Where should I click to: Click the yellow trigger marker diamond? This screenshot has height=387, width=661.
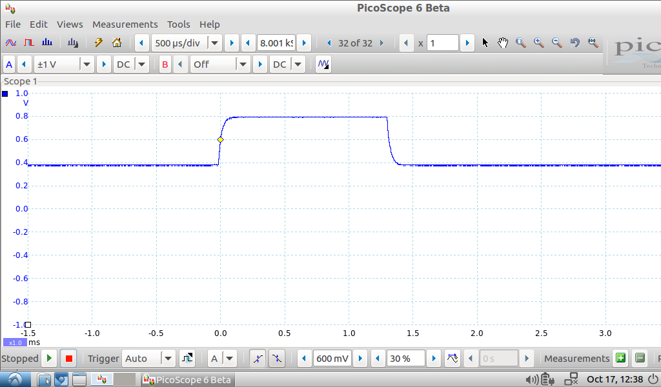(x=221, y=139)
